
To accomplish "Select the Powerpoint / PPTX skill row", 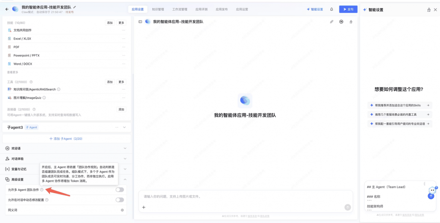I will click(x=67, y=56).
